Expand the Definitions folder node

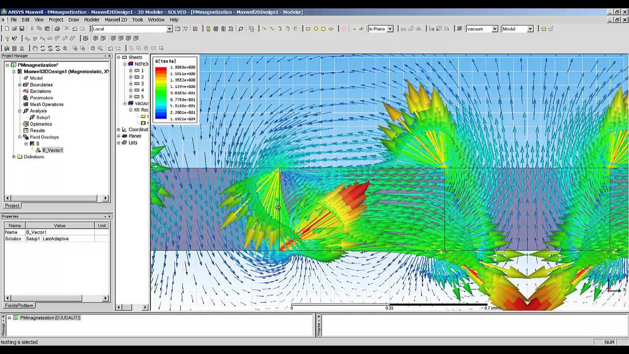[x=14, y=157]
